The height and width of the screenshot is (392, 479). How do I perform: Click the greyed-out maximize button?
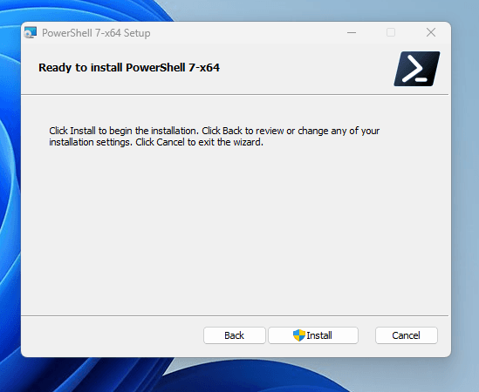pyautogui.click(x=391, y=32)
